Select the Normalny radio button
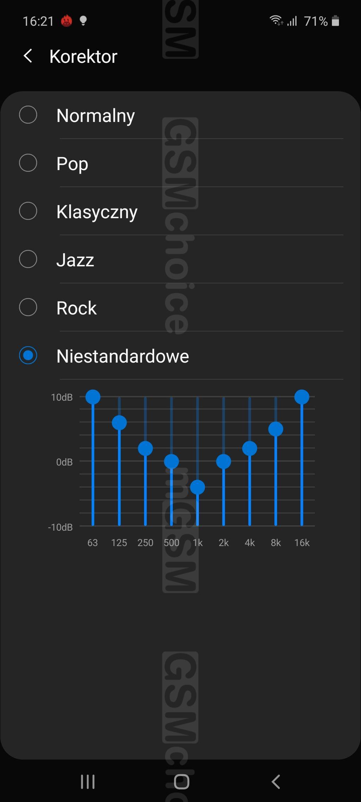The height and width of the screenshot is (802, 361). [28, 115]
